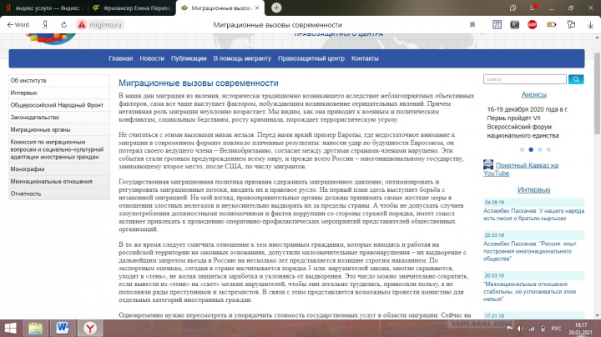Viewport: 601px width, 337px height.
Task: Click the Анонсы heading link
Action: pos(533,94)
